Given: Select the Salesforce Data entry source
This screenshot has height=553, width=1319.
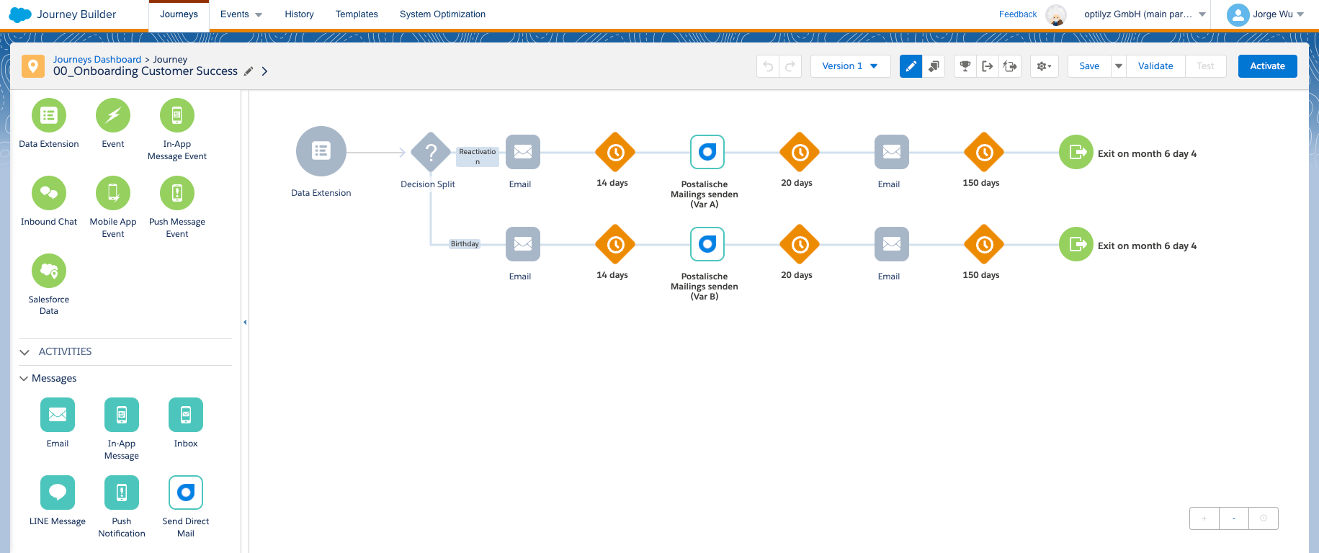Looking at the screenshot, I should (x=49, y=271).
